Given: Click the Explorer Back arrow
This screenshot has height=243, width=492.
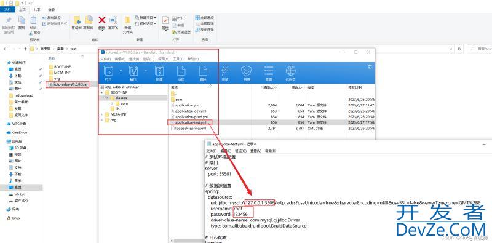Looking at the screenshot, I should 5,49.
